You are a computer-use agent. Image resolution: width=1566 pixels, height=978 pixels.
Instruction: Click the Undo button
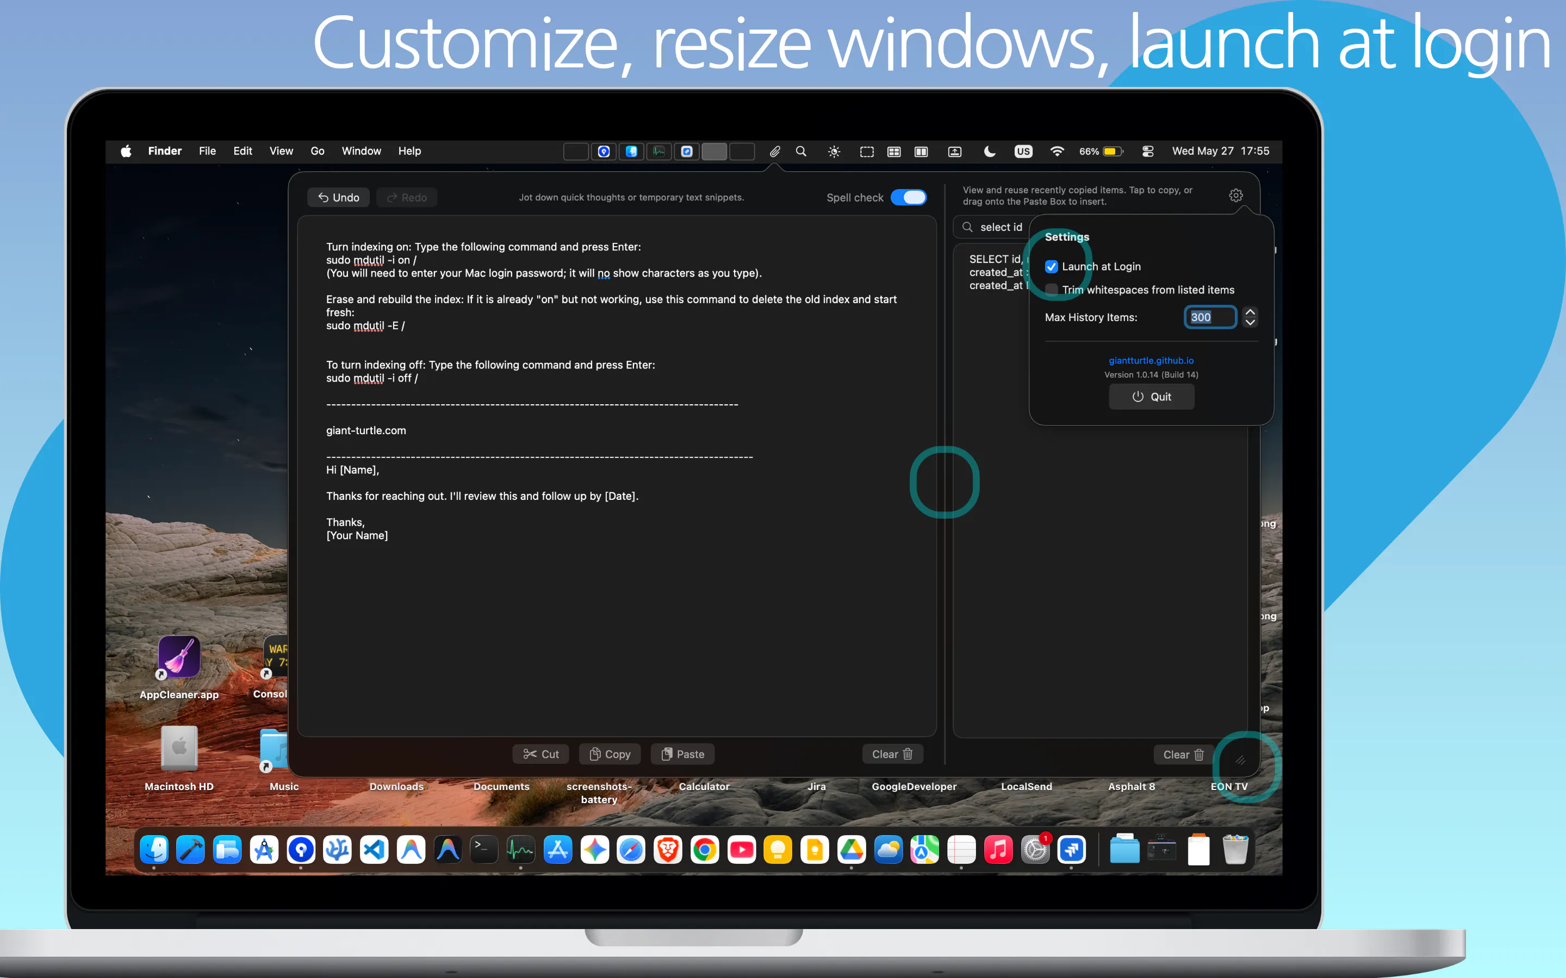338,197
